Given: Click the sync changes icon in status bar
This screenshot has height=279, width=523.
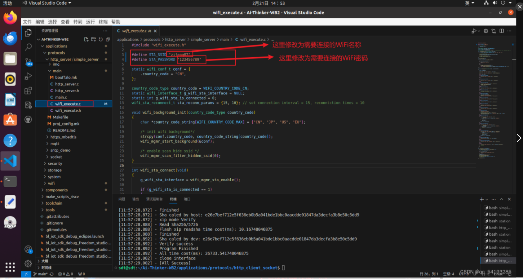Looking at the screenshot, I should [x=52, y=274].
